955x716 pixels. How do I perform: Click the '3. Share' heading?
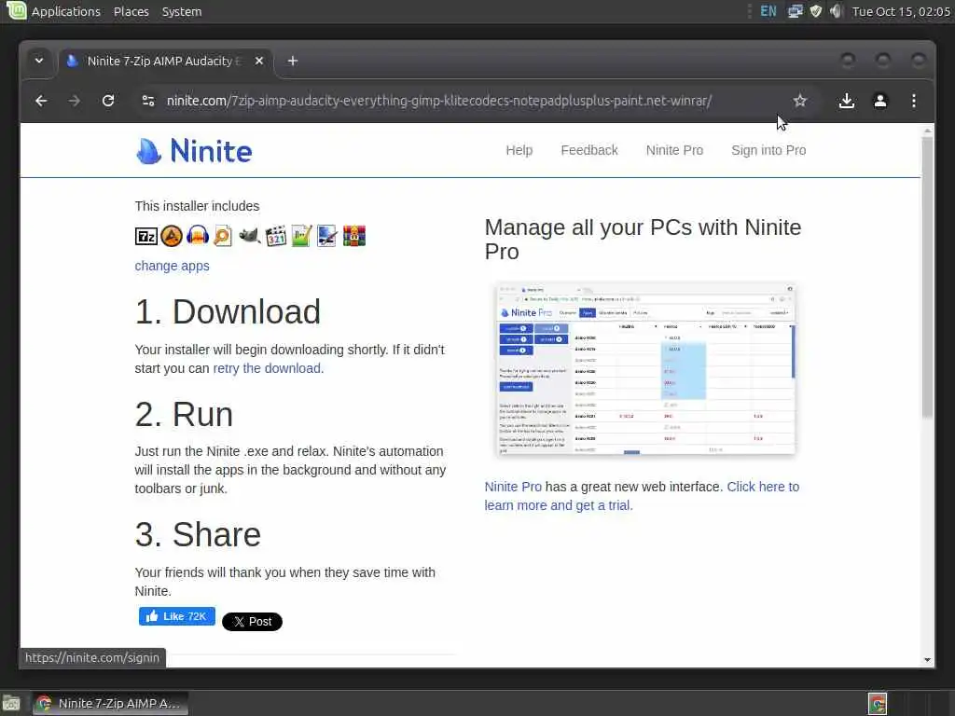(198, 534)
